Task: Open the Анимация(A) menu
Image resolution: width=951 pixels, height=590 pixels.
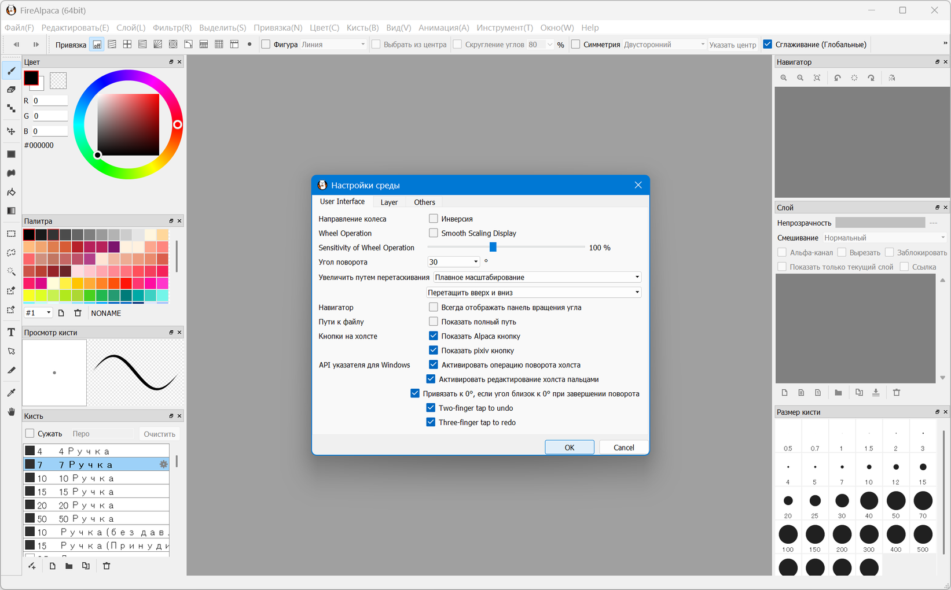Action: [443, 28]
